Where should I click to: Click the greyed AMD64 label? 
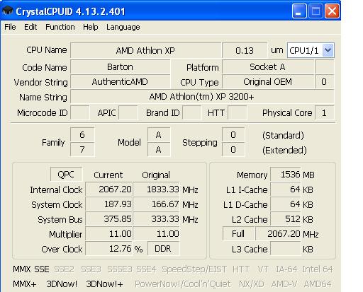click(318, 284)
